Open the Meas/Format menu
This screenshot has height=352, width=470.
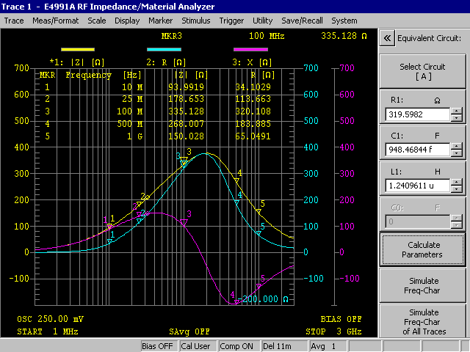pos(56,21)
